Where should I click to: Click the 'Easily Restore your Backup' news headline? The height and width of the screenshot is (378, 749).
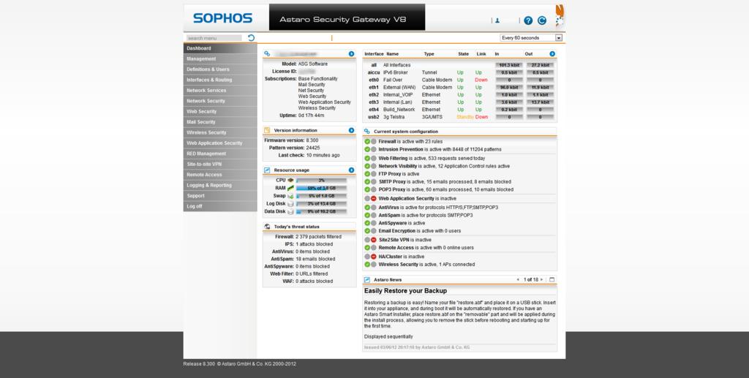pyautogui.click(x=405, y=291)
